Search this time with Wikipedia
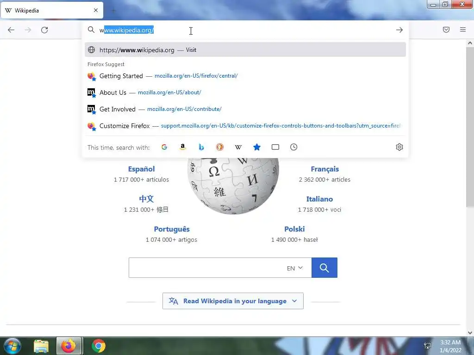This screenshot has height=355, width=474. (238, 147)
